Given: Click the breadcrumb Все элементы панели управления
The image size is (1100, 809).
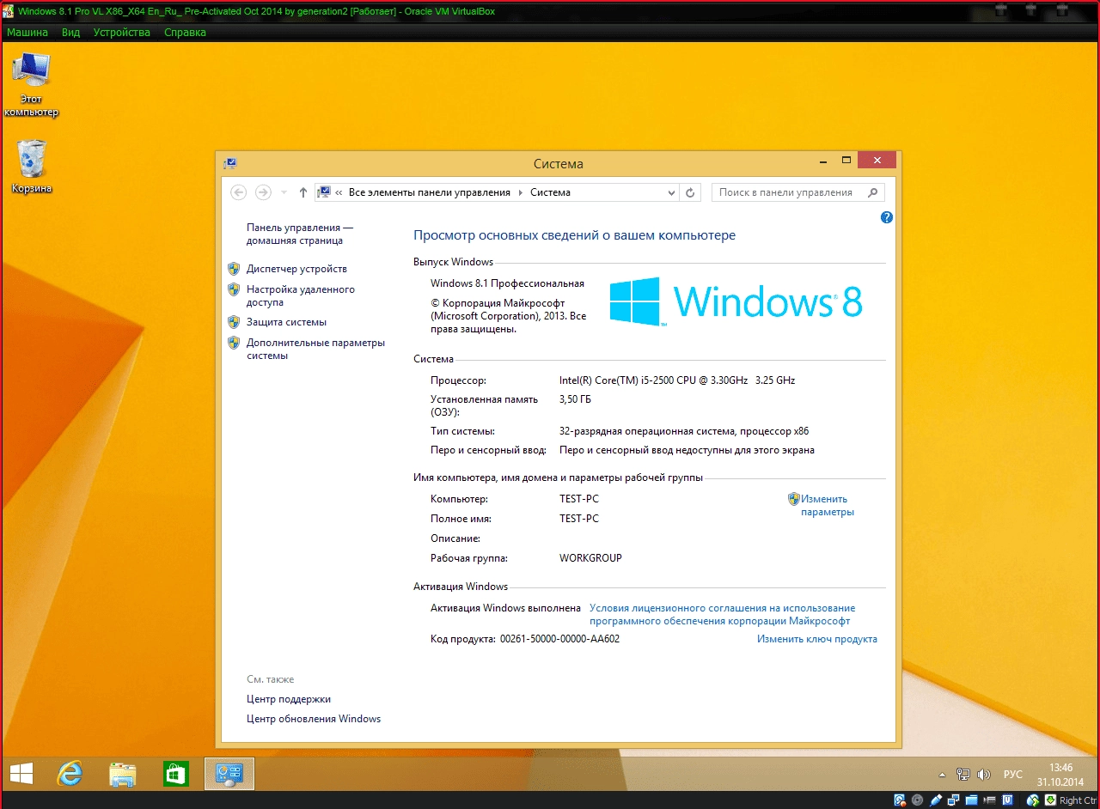Looking at the screenshot, I should click(429, 192).
